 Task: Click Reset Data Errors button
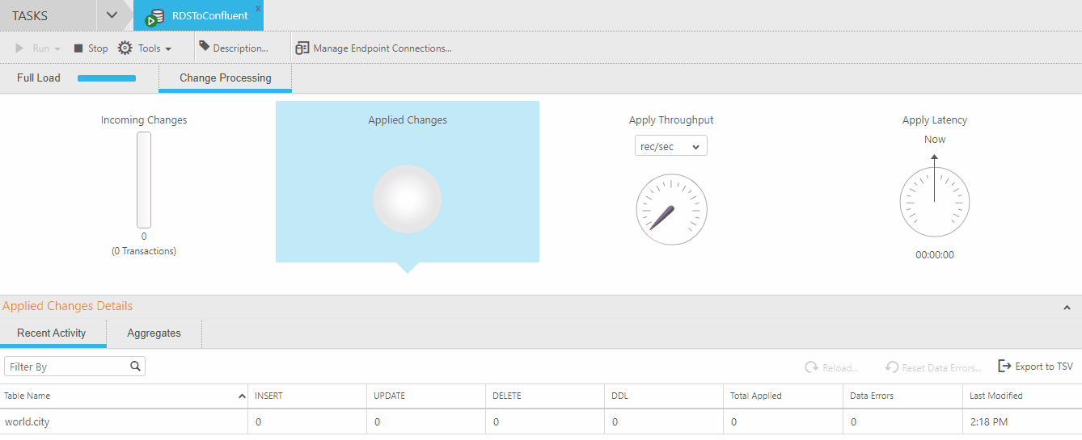(933, 367)
